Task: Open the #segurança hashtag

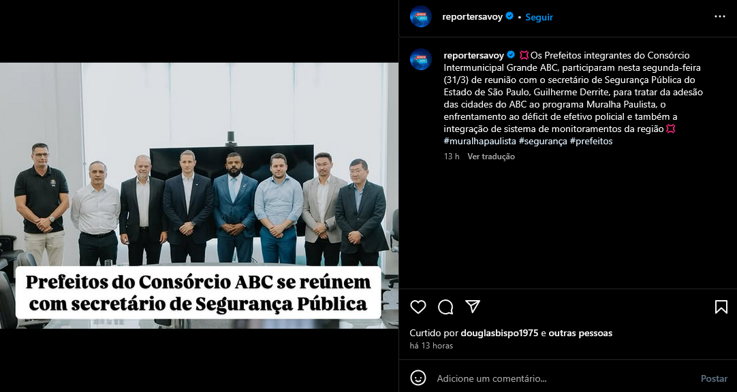Action: pyautogui.click(x=543, y=141)
